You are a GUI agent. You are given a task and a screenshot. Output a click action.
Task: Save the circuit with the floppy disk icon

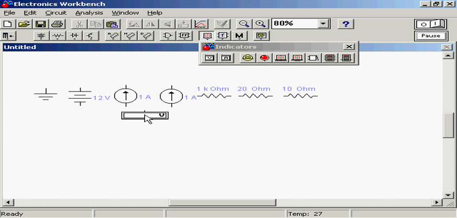(41, 24)
